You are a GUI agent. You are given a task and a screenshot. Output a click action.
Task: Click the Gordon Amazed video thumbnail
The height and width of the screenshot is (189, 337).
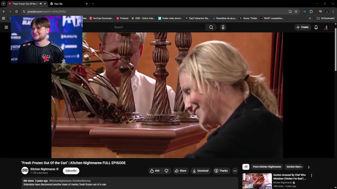point(257,181)
